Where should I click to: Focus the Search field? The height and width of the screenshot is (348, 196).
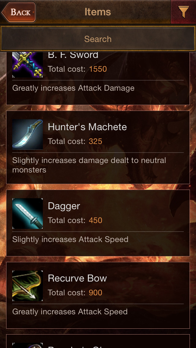(98, 39)
